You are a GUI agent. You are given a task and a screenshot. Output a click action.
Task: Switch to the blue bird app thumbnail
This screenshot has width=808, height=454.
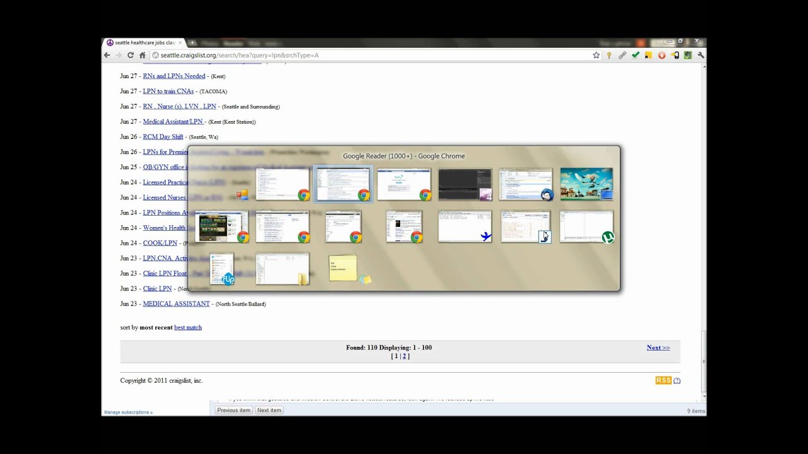(465, 227)
